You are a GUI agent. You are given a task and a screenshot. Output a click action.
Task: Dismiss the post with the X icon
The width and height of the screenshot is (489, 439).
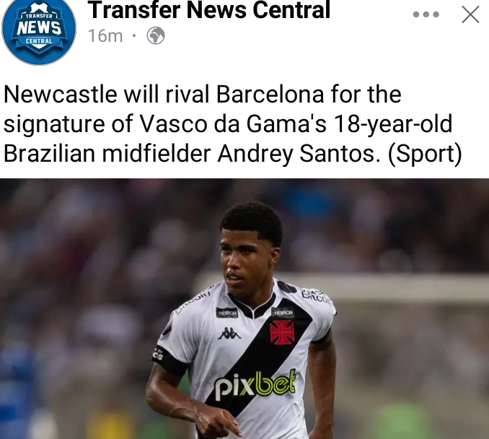point(470,14)
